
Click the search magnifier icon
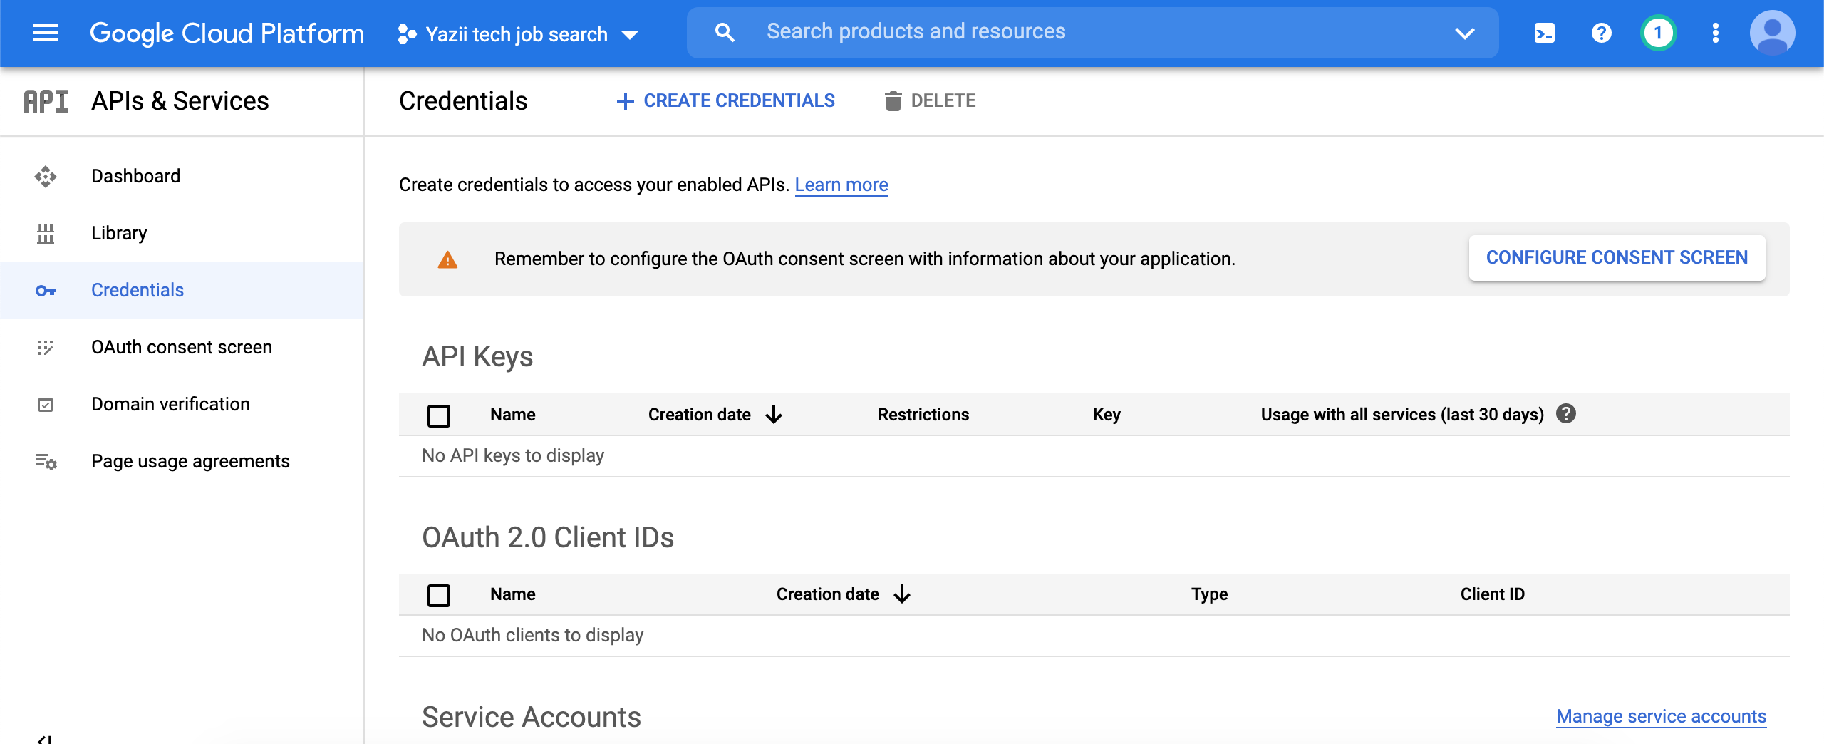tap(725, 32)
